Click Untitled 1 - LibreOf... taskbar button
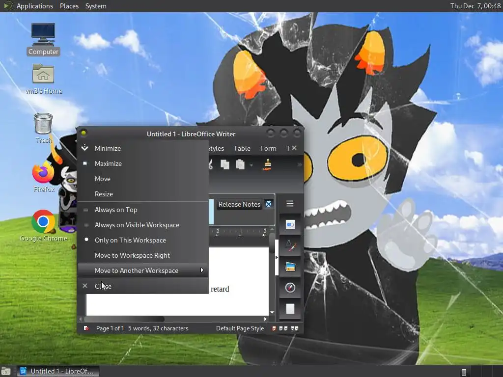Viewport: 503px width, 377px height. tap(58, 371)
